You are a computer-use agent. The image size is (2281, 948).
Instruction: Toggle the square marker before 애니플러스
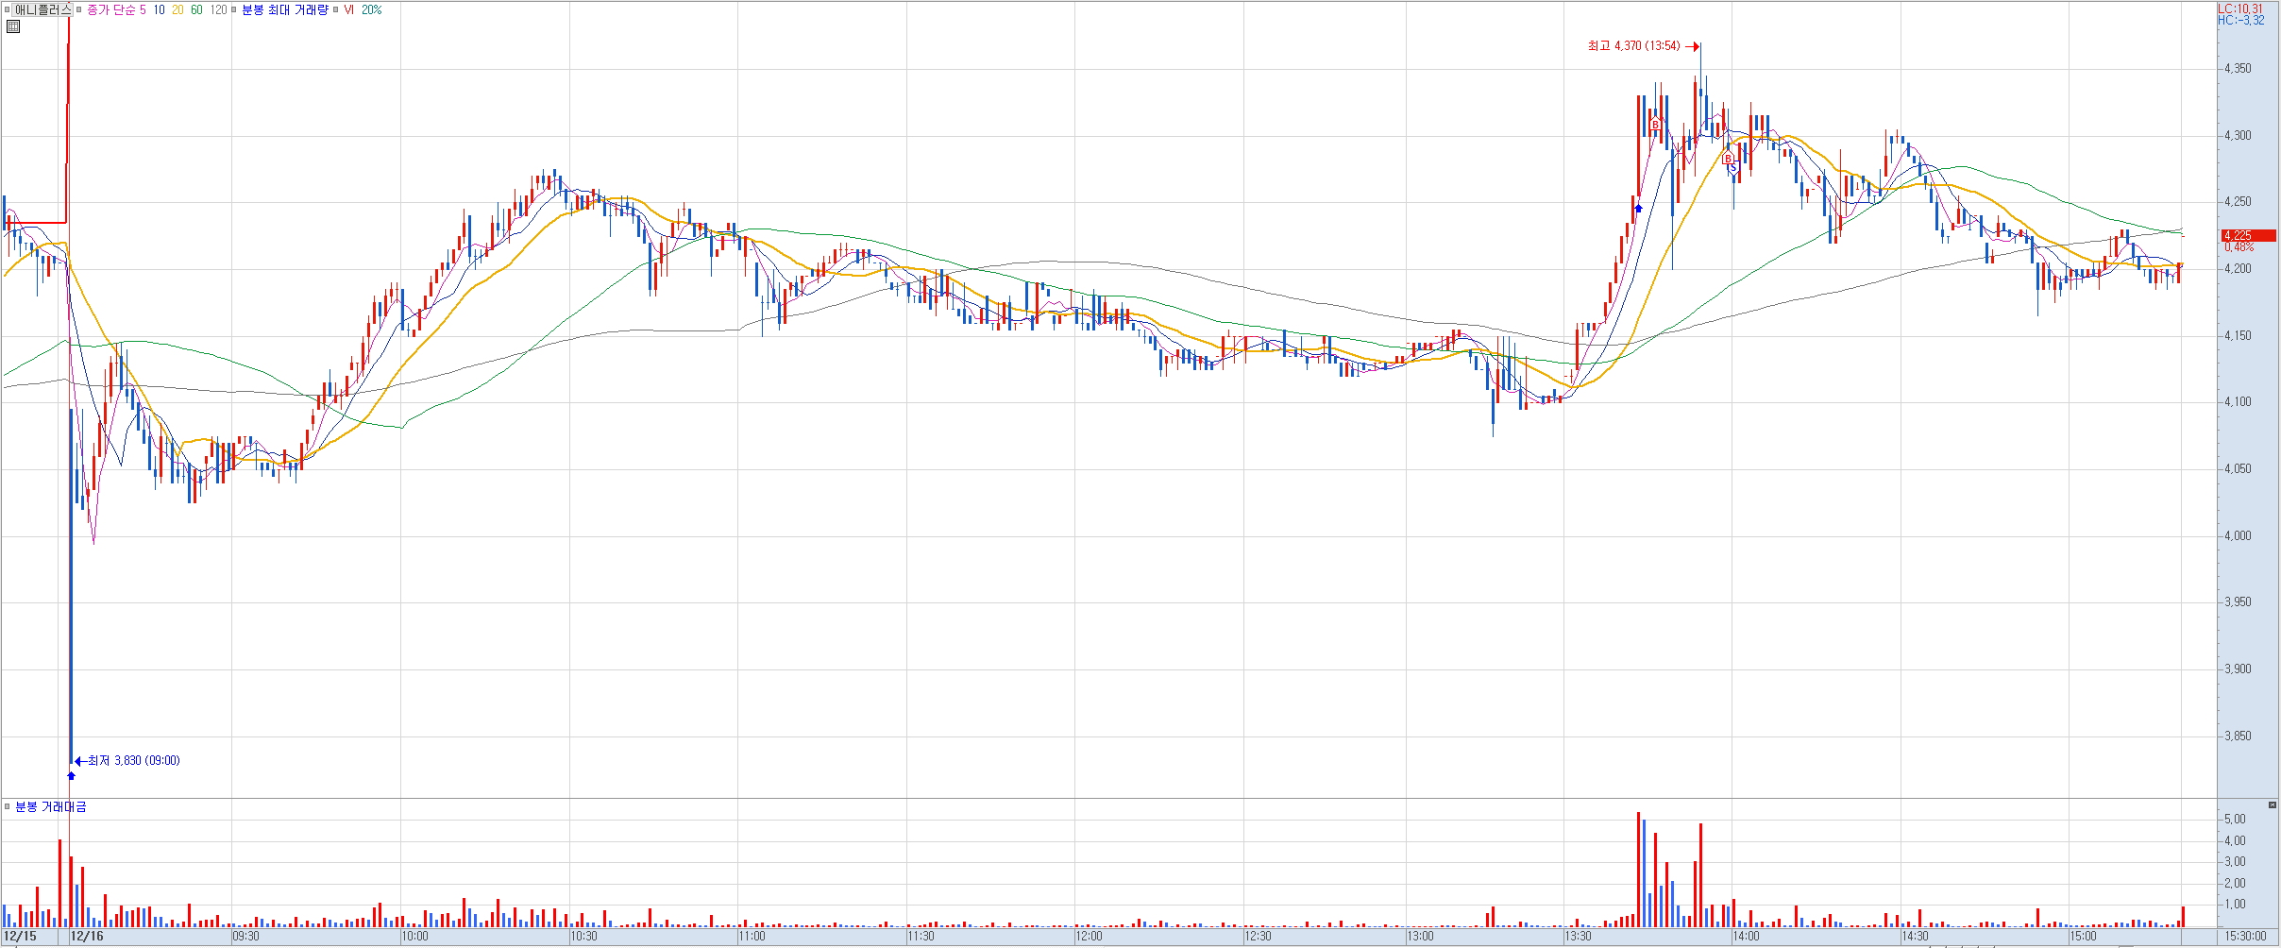7,9
